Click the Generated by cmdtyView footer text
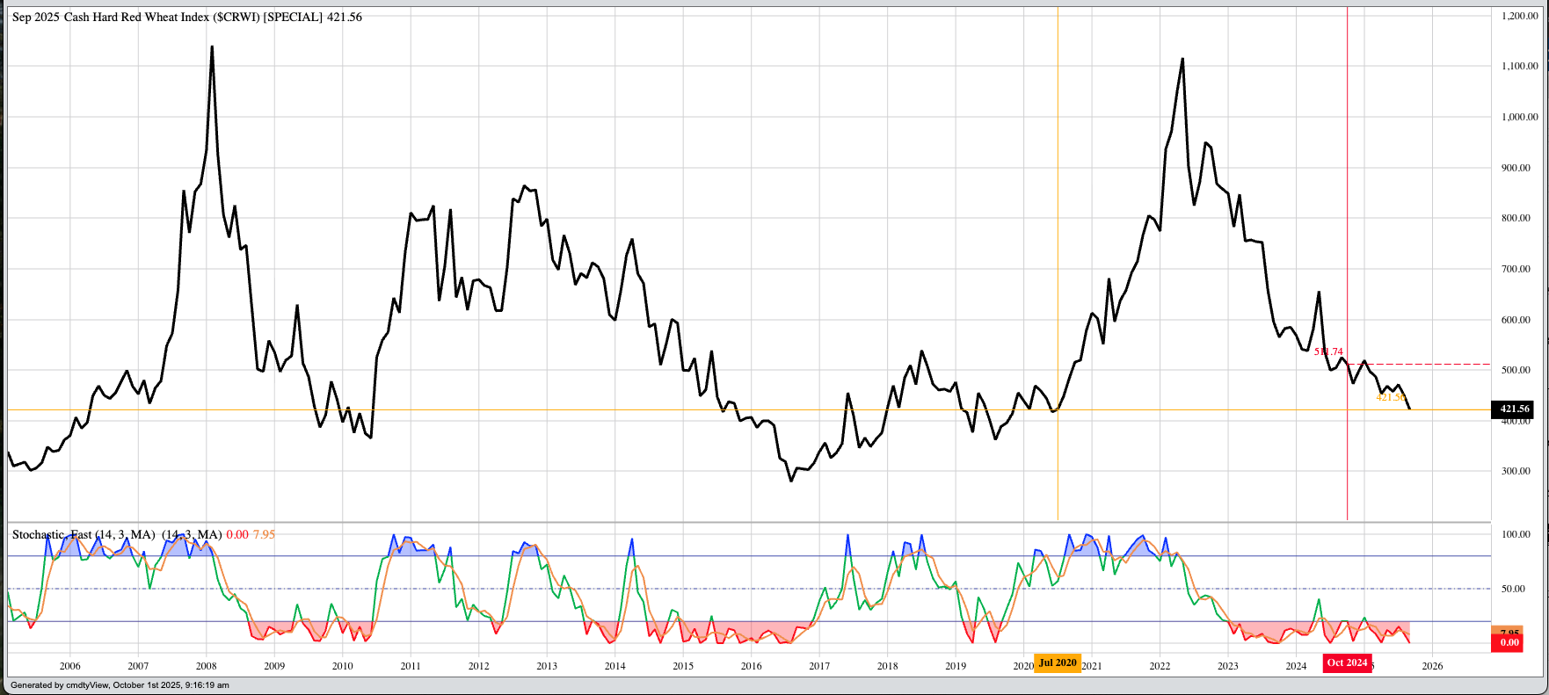The width and height of the screenshot is (1549, 695). tap(120, 685)
